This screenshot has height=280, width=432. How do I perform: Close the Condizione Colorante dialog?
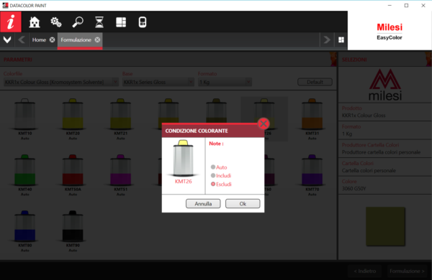pyautogui.click(x=264, y=123)
